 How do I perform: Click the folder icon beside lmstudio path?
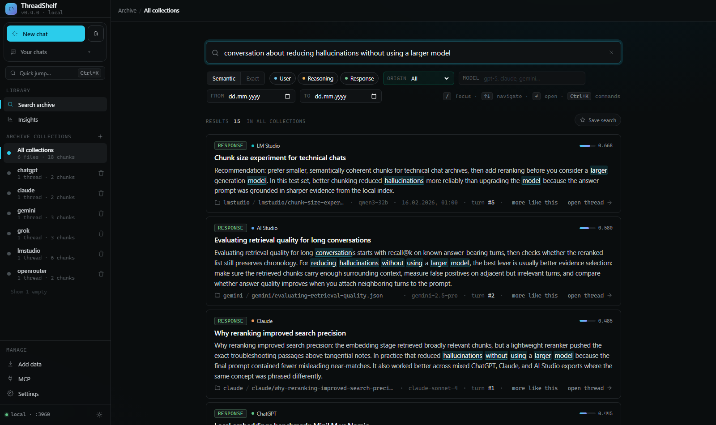pyautogui.click(x=217, y=203)
